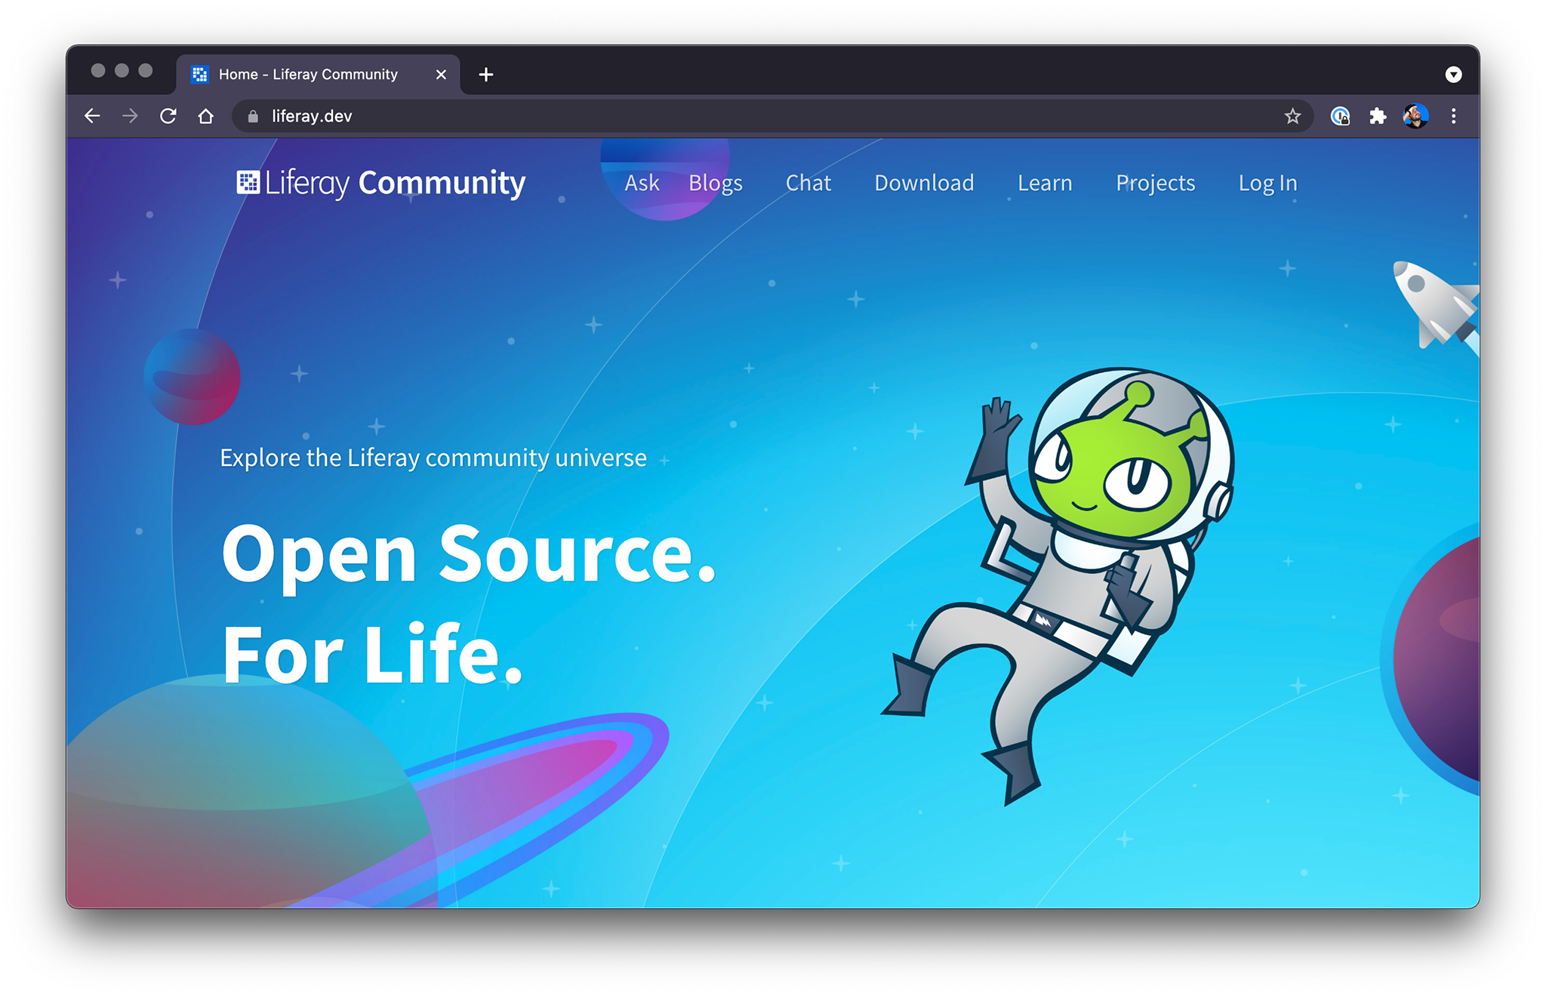Click the forward navigation arrow
1546x996 pixels.
coord(130,116)
